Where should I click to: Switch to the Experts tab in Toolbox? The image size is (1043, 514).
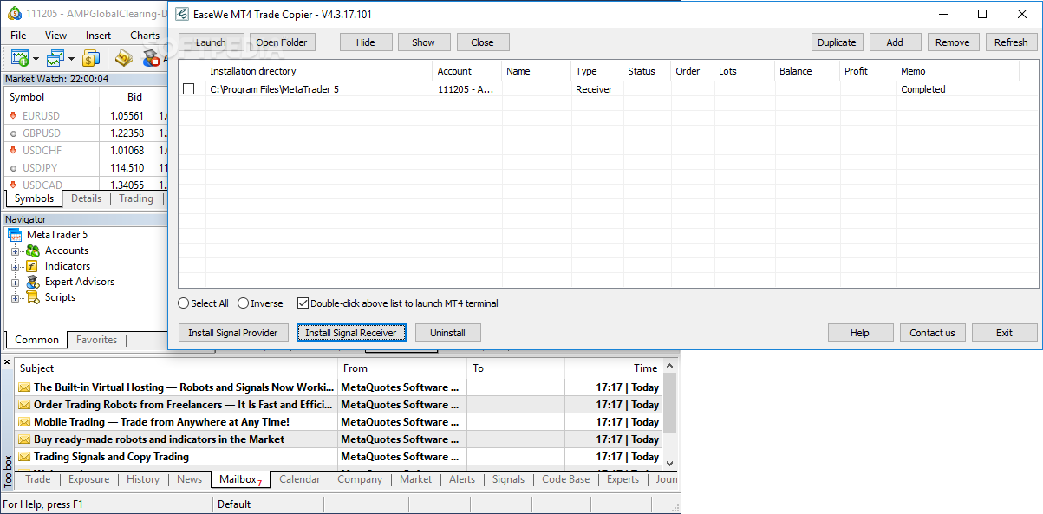pyautogui.click(x=623, y=479)
